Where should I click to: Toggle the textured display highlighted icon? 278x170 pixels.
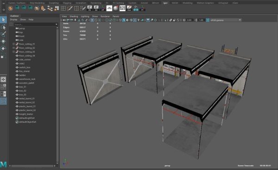(x=135, y=20)
